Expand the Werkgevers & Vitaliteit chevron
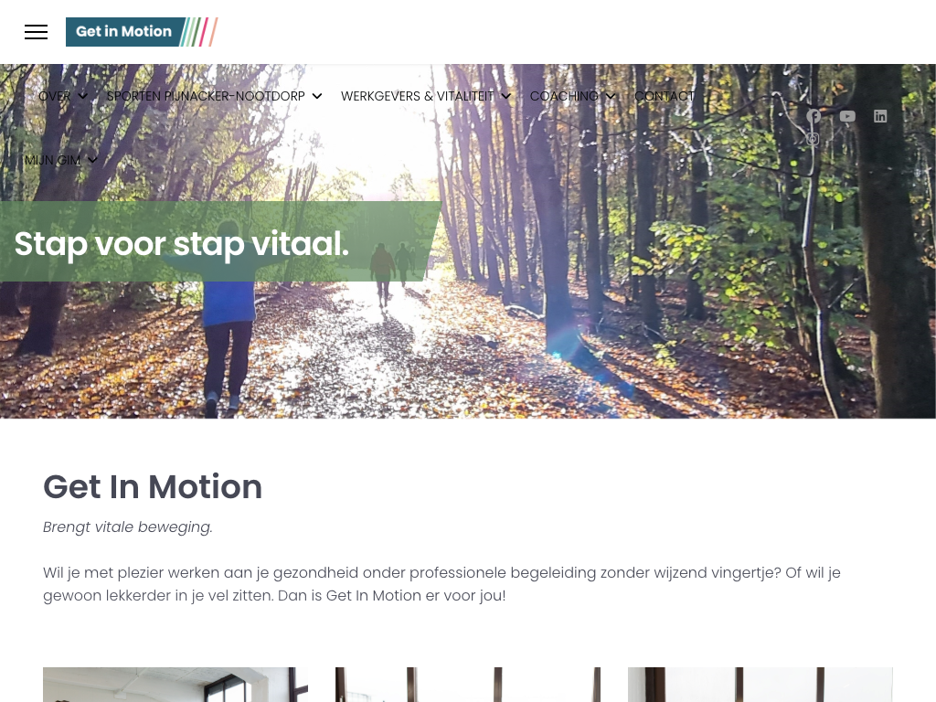 [x=505, y=96]
